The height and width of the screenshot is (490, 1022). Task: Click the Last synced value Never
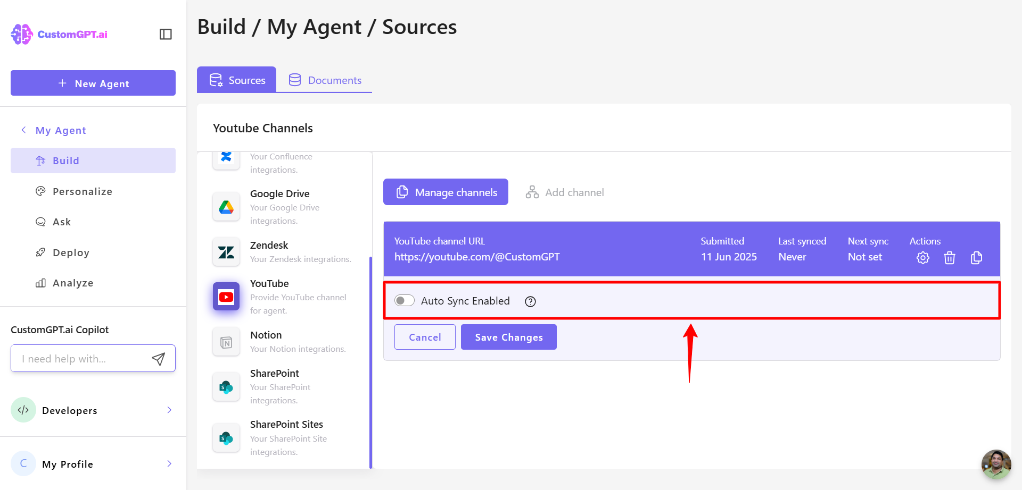click(x=792, y=257)
